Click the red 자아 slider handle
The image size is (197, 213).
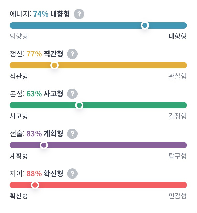(x=35, y=185)
